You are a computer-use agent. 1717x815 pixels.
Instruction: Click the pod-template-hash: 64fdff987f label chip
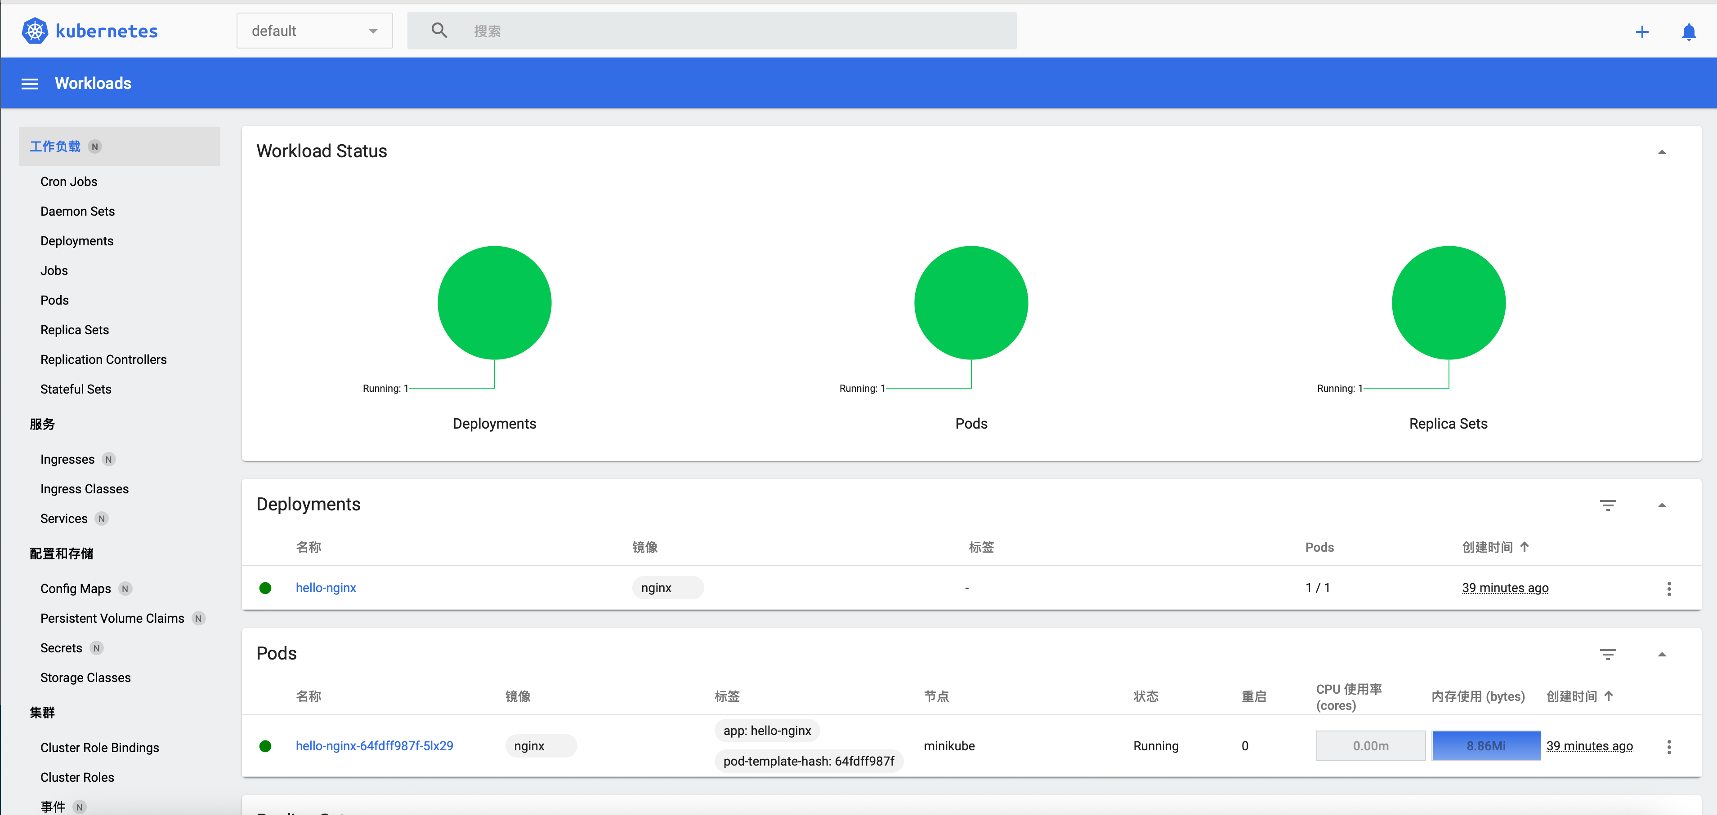click(809, 761)
